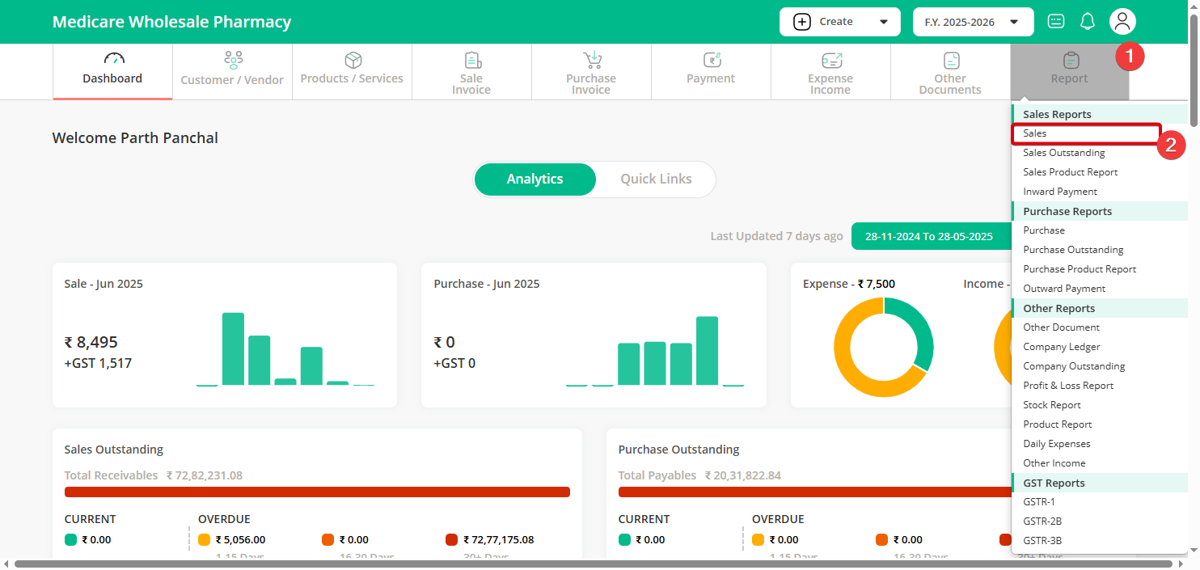Click the Sale Invoice document icon
1200x570 pixels.
[472, 60]
